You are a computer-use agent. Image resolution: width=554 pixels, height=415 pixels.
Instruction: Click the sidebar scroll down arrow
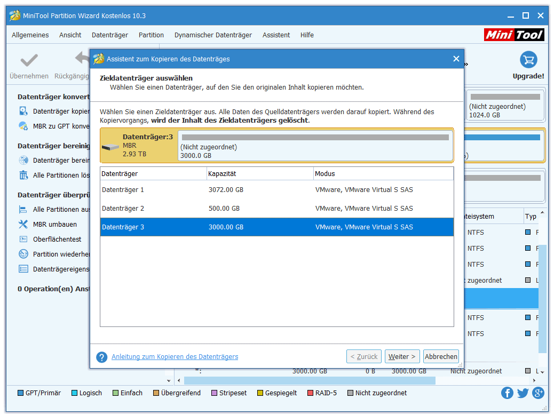pos(169,381)
